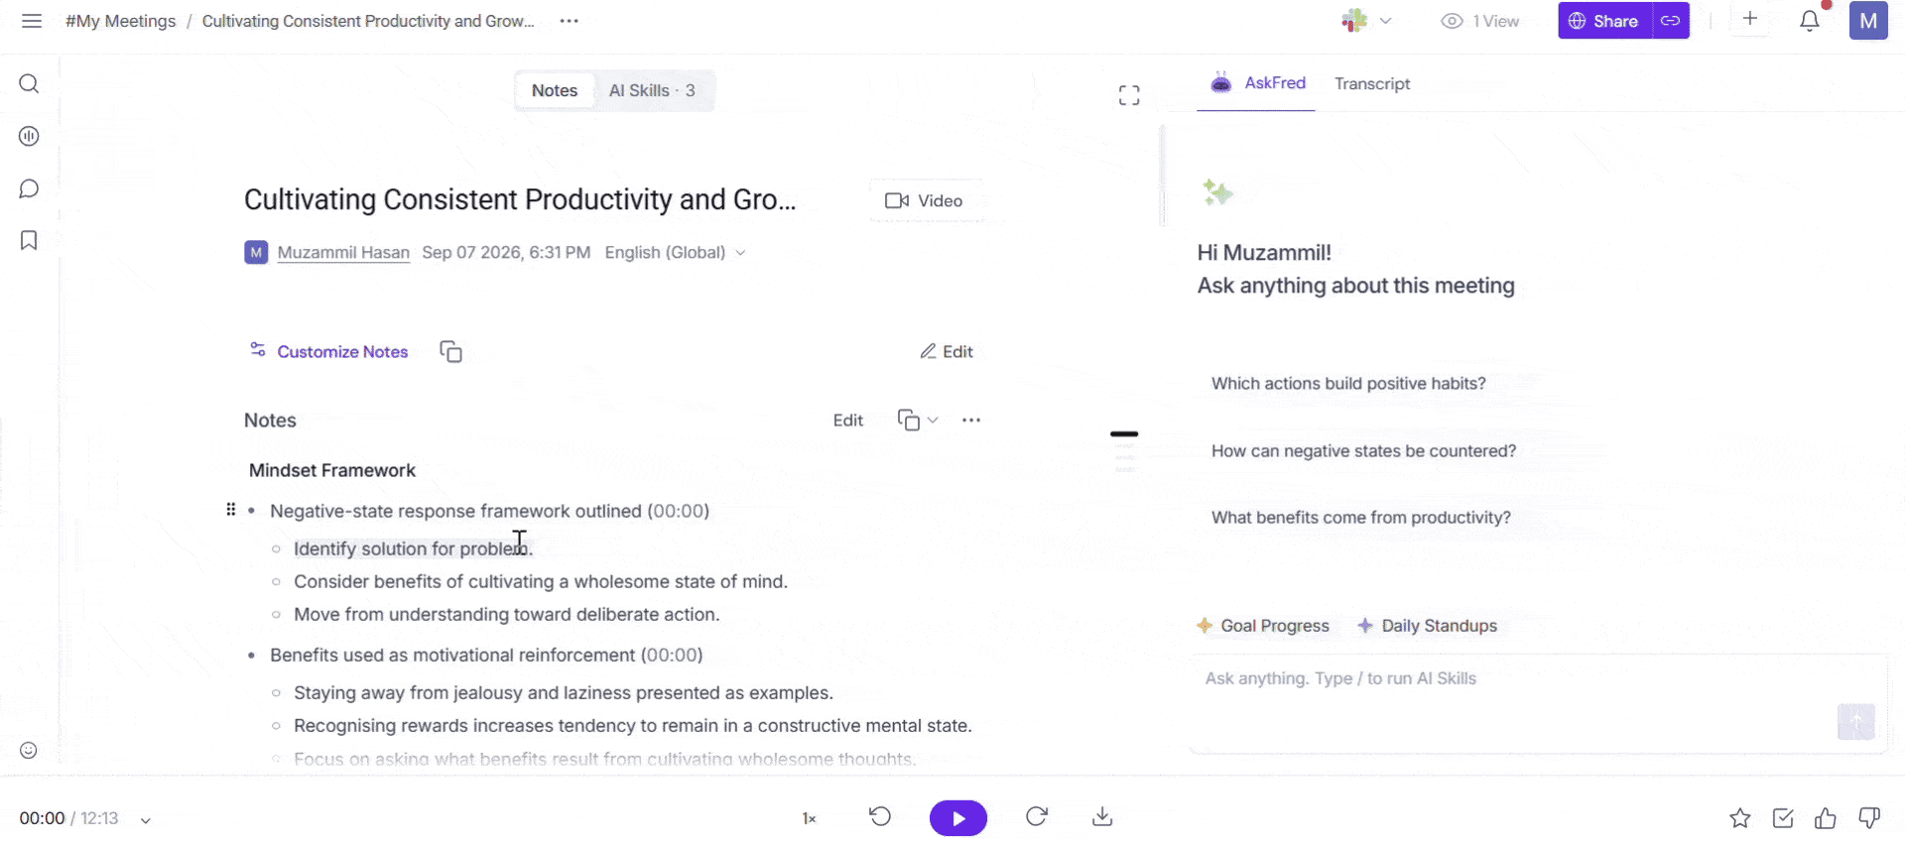The width and height of the screenshot is (1905, 847).
Task: Click the Share button
Action: coord(1604,21)
